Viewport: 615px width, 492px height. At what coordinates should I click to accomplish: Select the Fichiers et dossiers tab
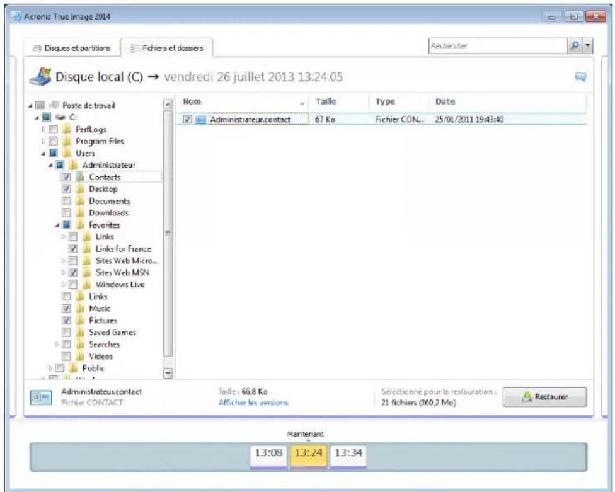pyautogui.click(x=167, y=48)
